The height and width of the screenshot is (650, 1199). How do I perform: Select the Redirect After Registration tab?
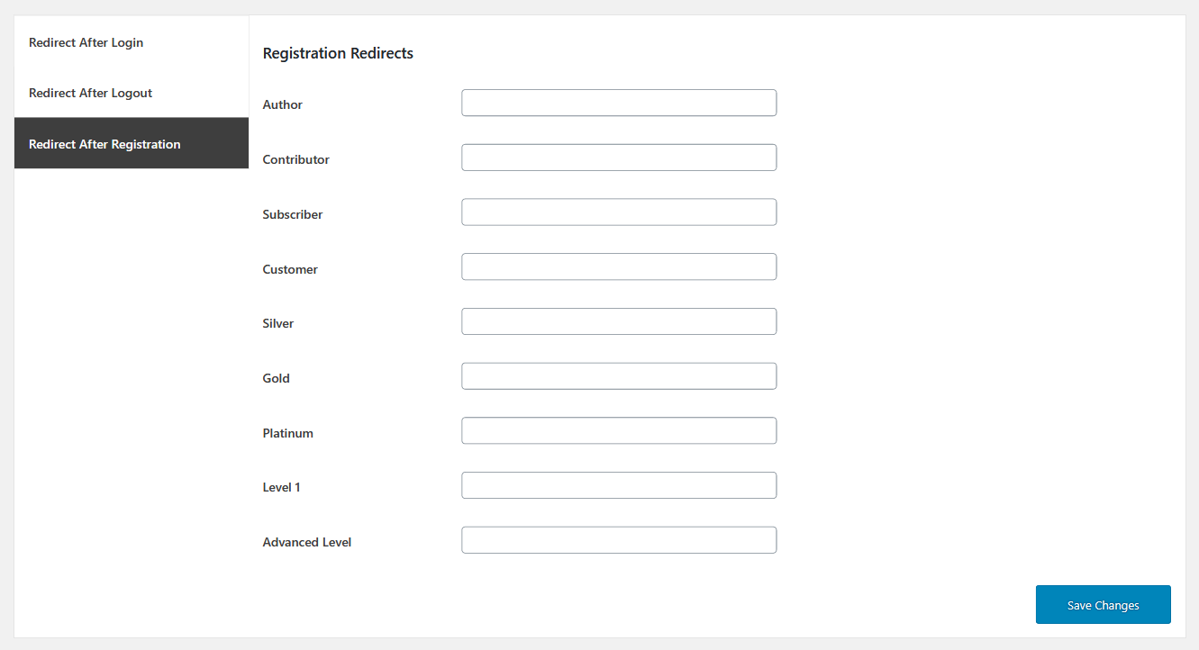coord(104,144)
